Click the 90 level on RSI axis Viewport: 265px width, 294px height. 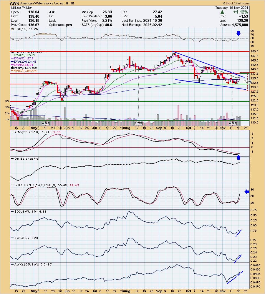[x=252, y=31]
